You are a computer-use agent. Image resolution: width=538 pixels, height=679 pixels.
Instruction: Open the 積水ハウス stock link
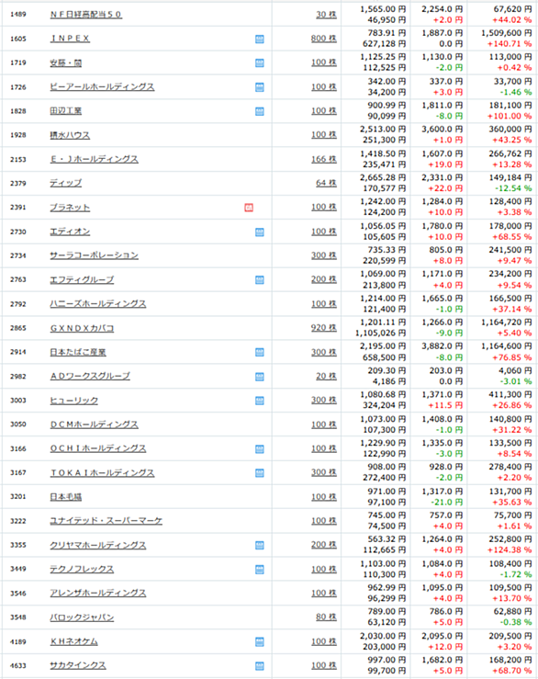click(70, 135)
